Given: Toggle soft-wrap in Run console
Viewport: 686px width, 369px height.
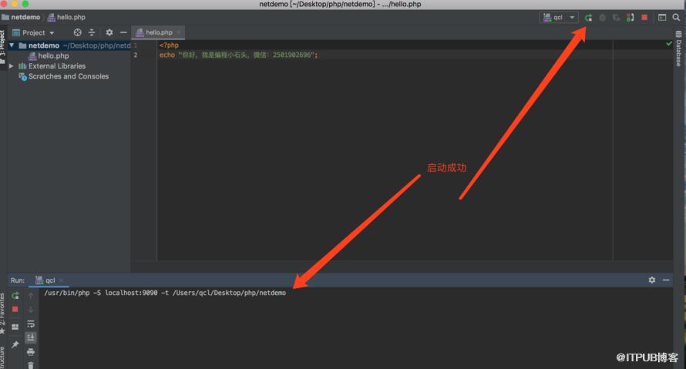Looking at the screenshot, I should click(x=31, y=324).
